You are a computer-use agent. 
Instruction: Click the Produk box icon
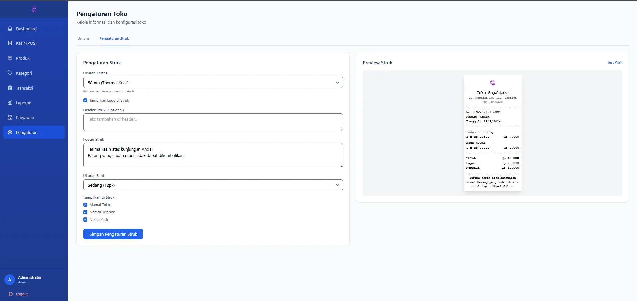[x=10, y=58]
